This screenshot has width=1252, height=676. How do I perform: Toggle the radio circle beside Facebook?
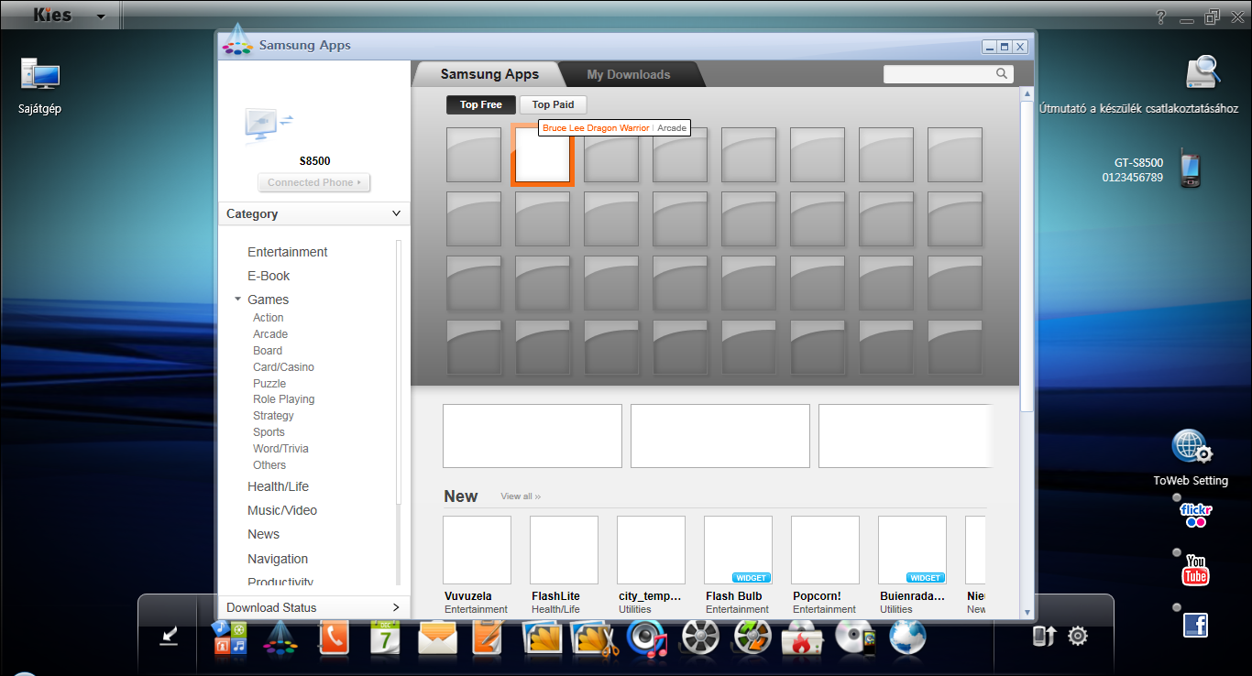pos(1177,607)
